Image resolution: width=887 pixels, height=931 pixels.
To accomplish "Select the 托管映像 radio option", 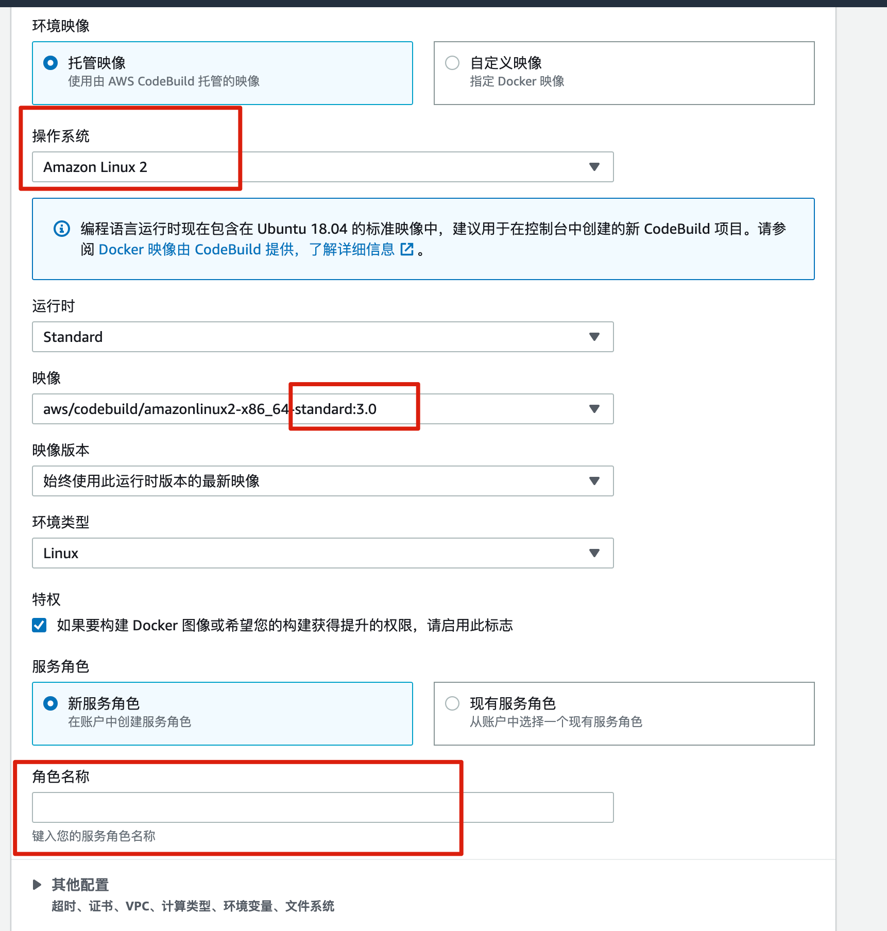I will pos(50,63).
